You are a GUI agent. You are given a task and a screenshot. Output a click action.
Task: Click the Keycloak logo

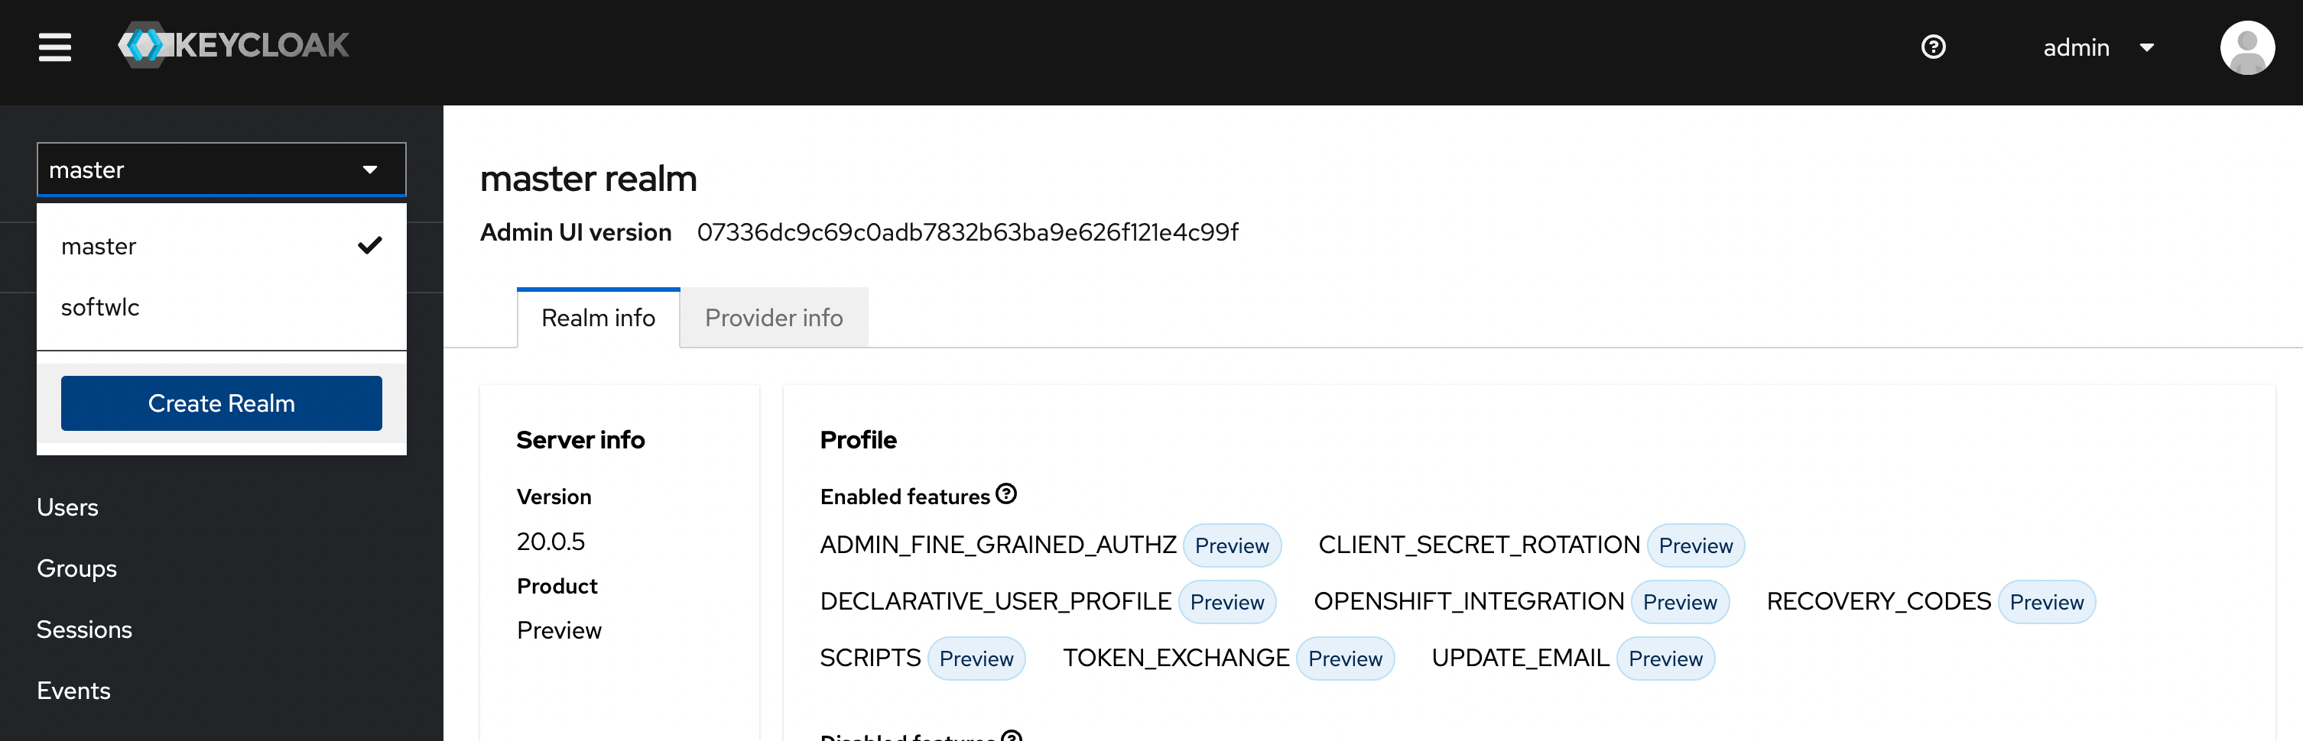(233, 44)
